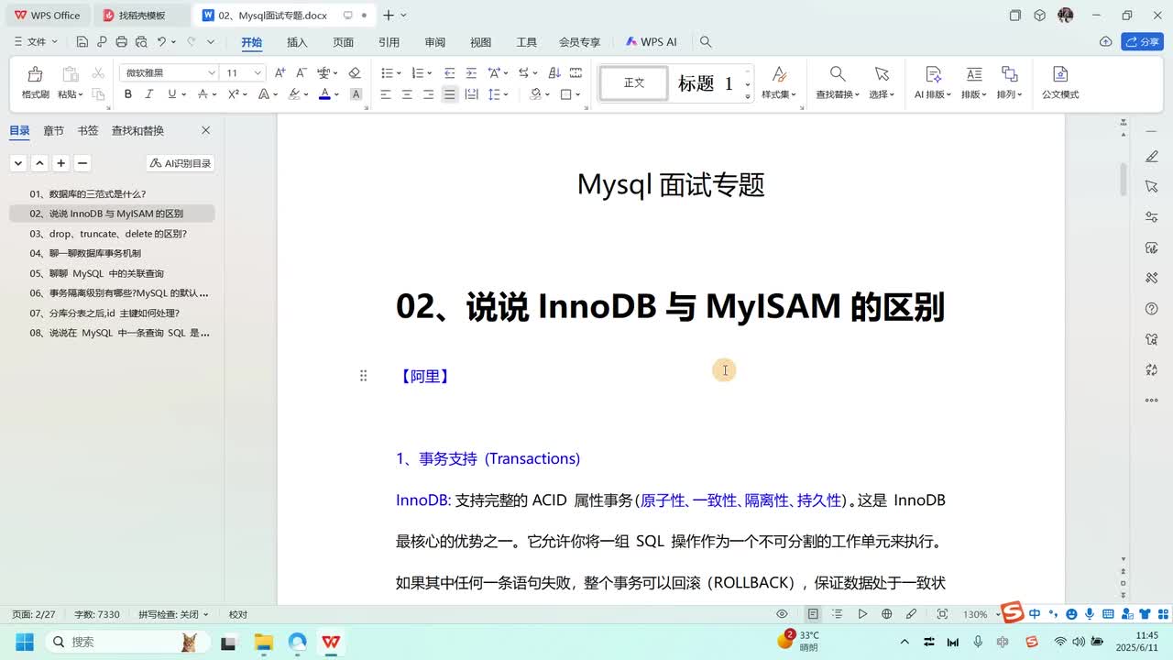Open File Explorer from taskbar
This screenshot has height=660, width=1173.
point(263,642)
